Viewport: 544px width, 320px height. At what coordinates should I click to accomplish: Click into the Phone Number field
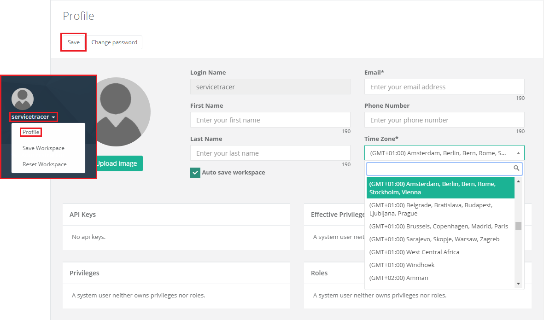444,120
